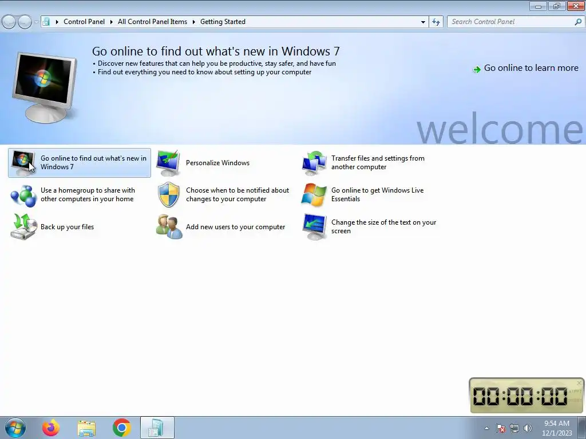Open the recent pages dropdown beside navigation buttons
The width and height of the screenshot is (586, 439).
[x=36, y=22]
